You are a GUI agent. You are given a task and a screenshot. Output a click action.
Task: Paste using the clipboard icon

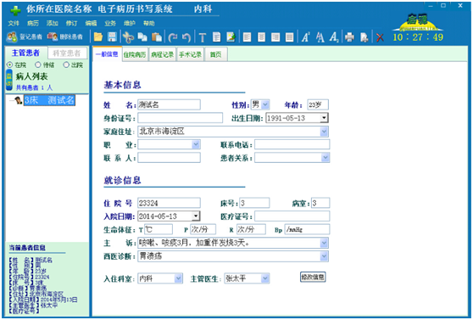pyautogui.click(x=157, y=37)
